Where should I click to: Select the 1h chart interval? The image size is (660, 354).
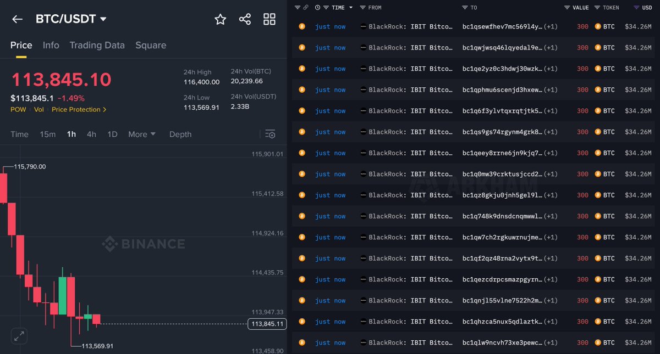pyautogui.click(x=71, y=134)
